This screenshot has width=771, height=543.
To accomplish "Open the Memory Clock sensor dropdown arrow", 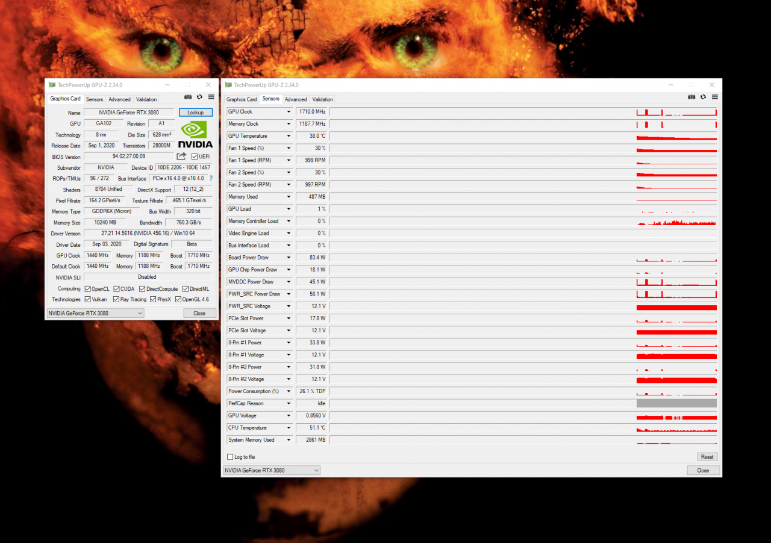I will [289, 124].
